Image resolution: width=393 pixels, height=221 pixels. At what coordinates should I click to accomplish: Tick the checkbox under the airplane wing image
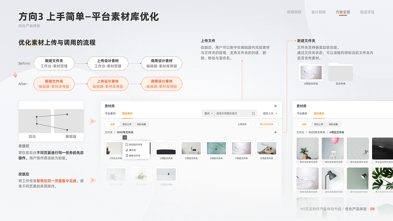(x=298, y=192)
